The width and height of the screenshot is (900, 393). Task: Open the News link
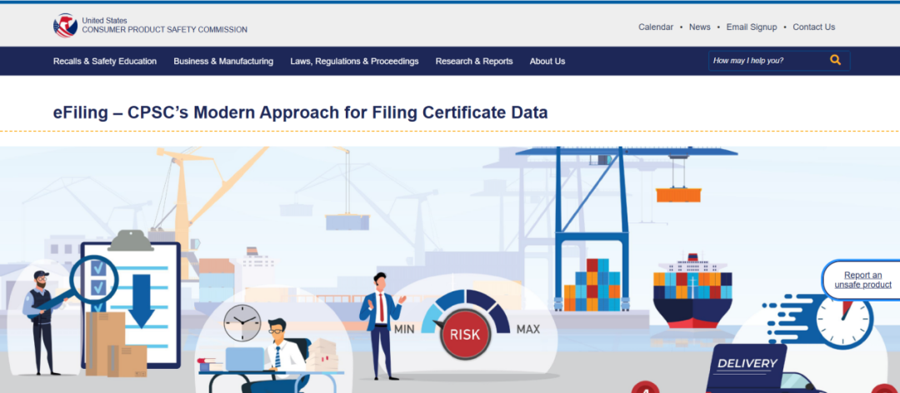pos(700,27)
